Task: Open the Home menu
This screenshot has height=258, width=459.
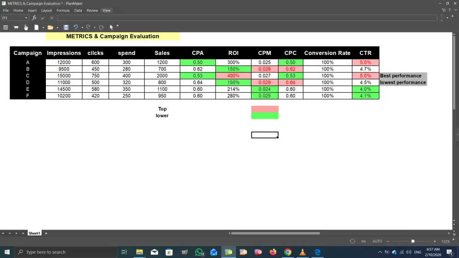Action: click(x=18, y=11)
